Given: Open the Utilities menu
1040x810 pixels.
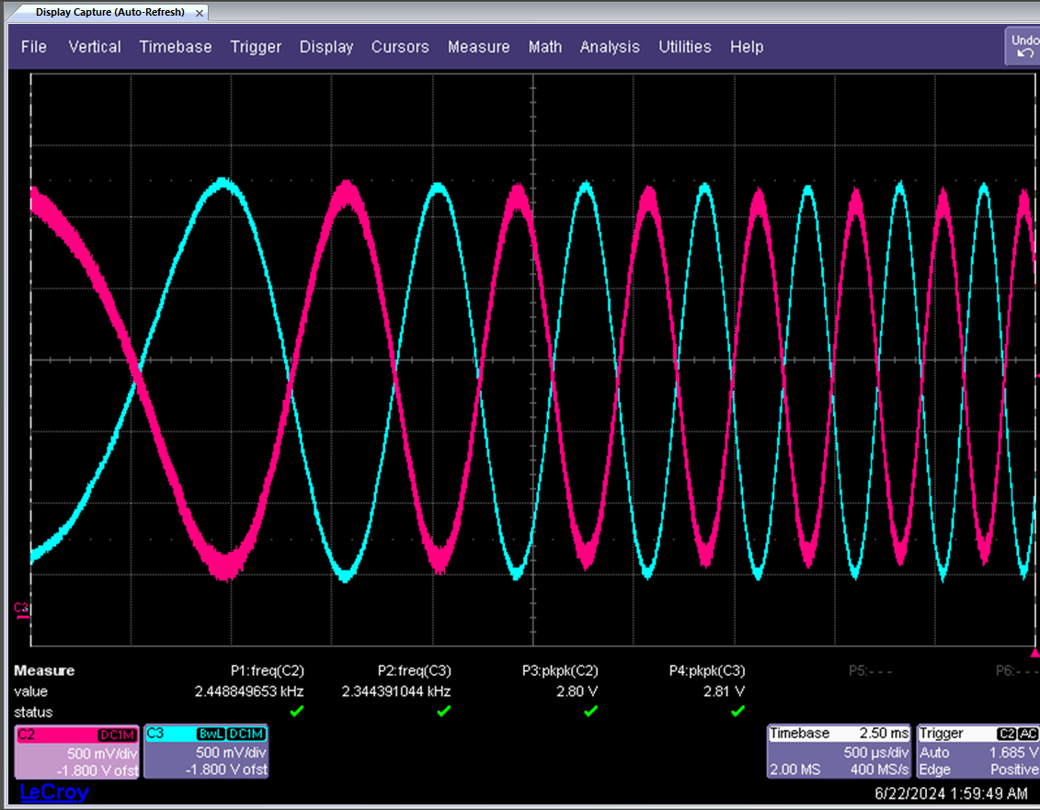Looking at the screenshot, I should [x=684, y=47].
